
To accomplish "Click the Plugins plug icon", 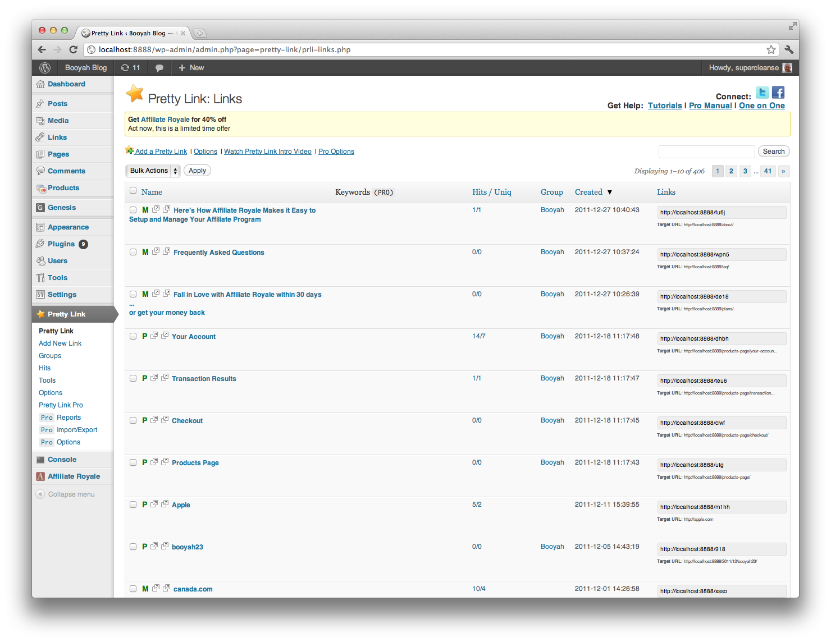I will click(40, 244).
